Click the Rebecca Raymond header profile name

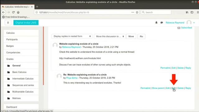click(175, 23)
